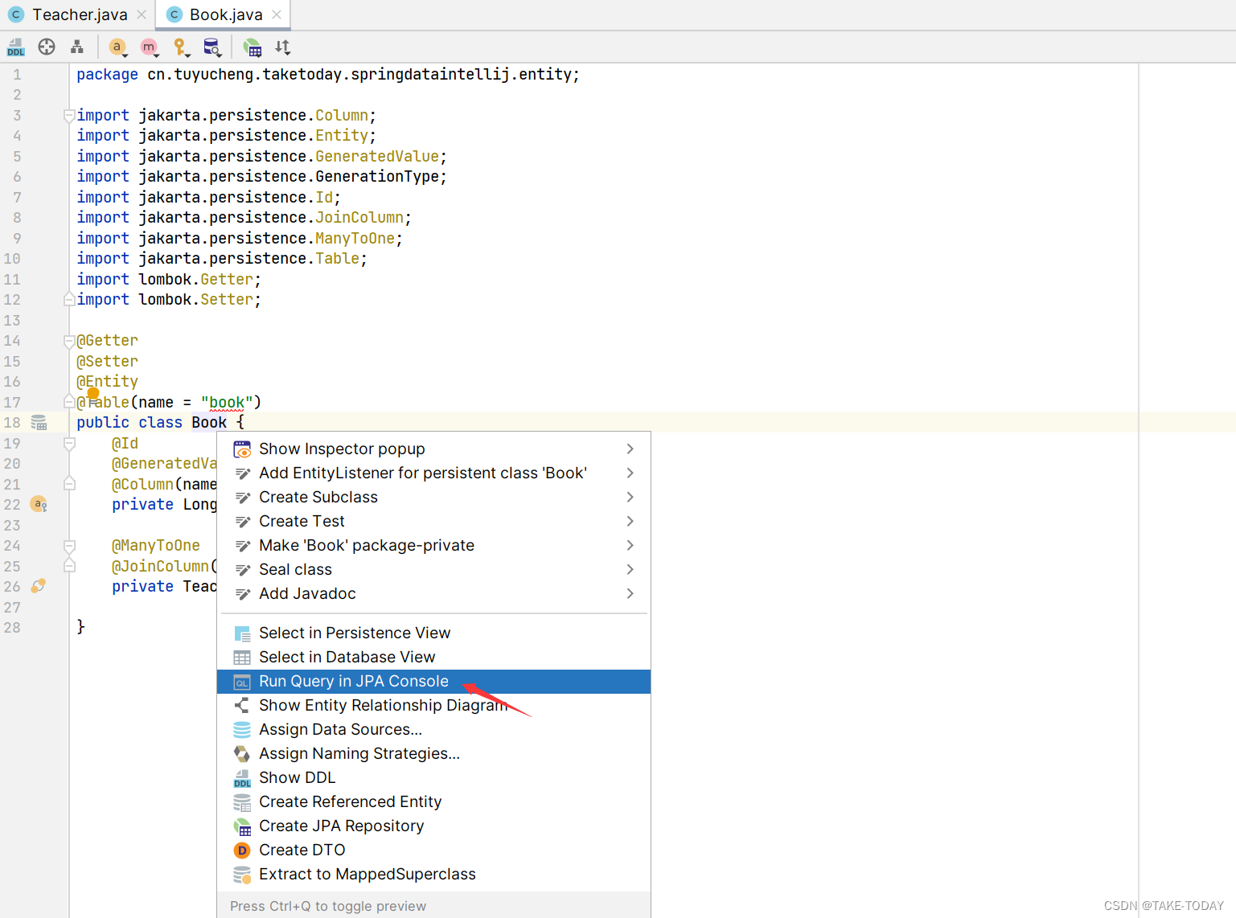Collapse the annotations fold marker on line 14
The image size is (1236, 918).
69,341
